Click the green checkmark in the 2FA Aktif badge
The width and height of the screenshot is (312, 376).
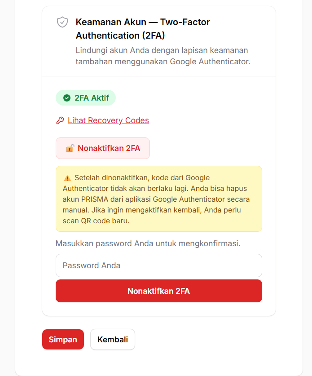[66, 97]
